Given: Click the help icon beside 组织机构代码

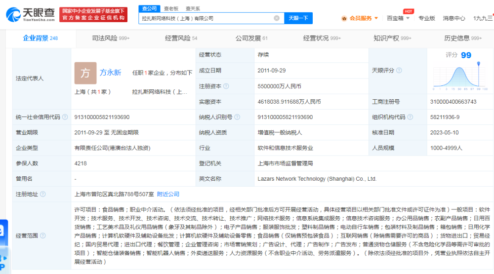Looking at the screenshot, I should [410, 117].
